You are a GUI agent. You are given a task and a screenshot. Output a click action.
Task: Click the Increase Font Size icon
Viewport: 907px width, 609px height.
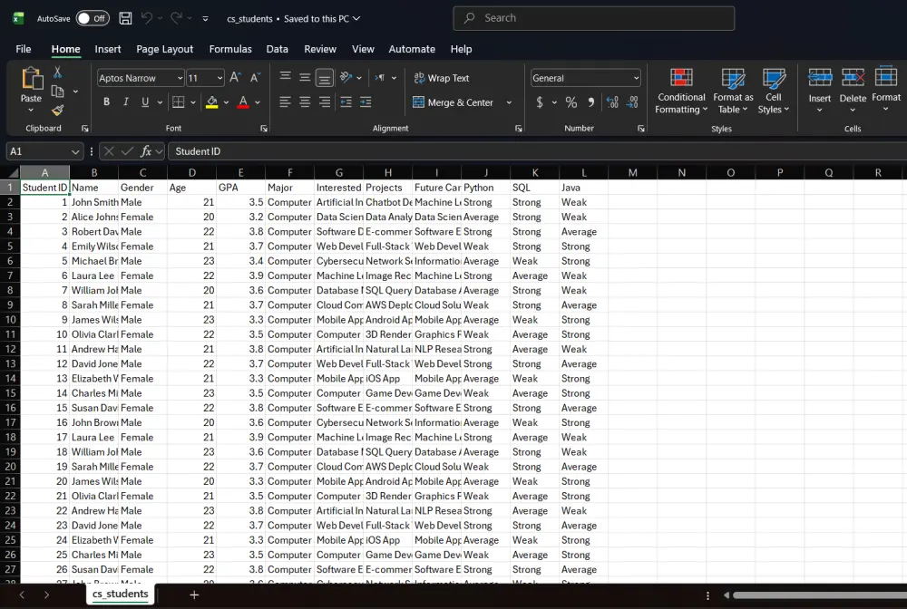point(235,77)
